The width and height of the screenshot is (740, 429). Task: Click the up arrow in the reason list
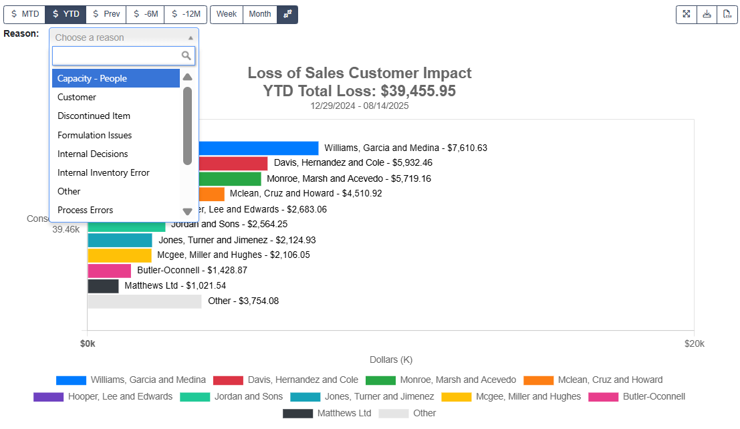(187, 76)
